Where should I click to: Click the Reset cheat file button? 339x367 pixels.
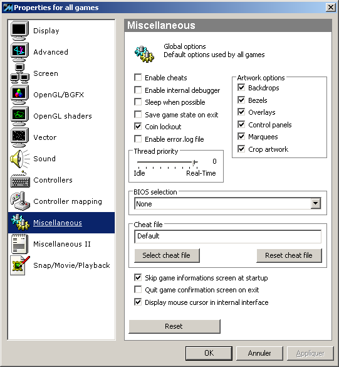click(289, 255)
